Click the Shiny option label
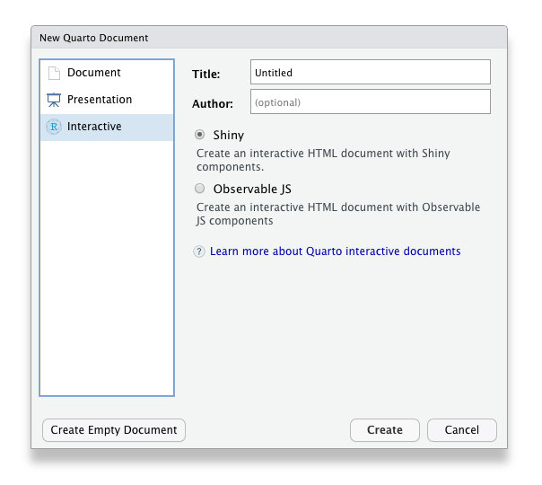542x485 pixels. (229, 135)
